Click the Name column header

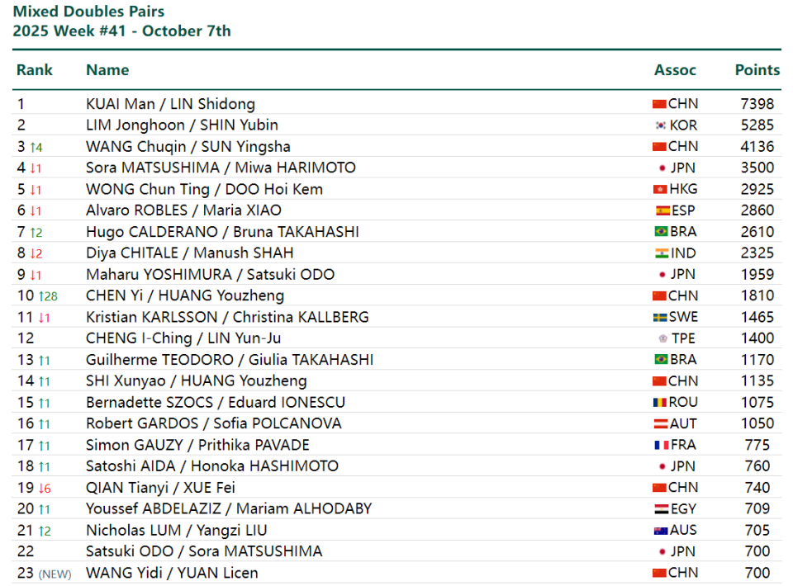coord(107,70)
